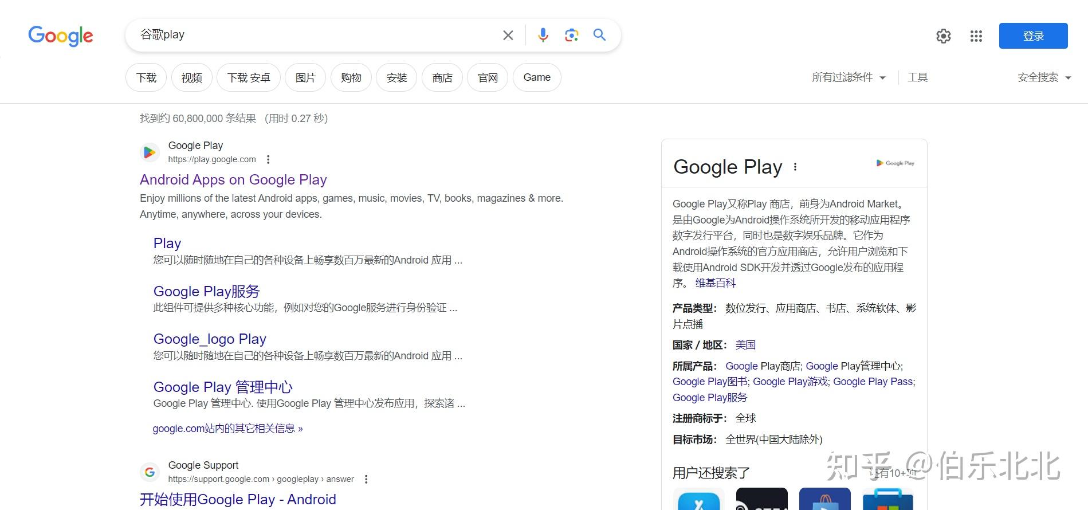The image size is (1088, 510).
Task: Expand the 安全搜索 dropdown
Action: tap(1044, 77)
